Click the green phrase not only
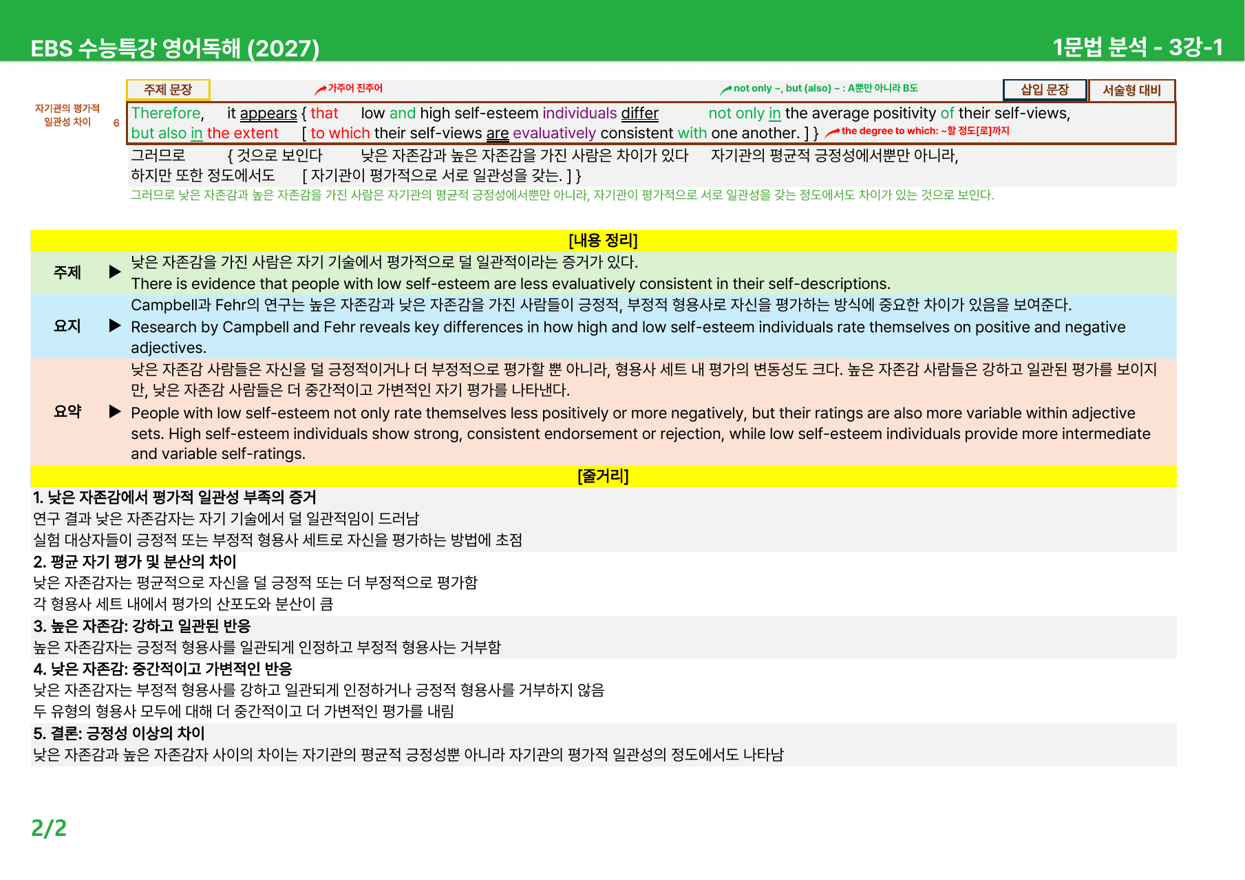The height and width of the screenshot is (880, 1245). [x=736, y=114]
